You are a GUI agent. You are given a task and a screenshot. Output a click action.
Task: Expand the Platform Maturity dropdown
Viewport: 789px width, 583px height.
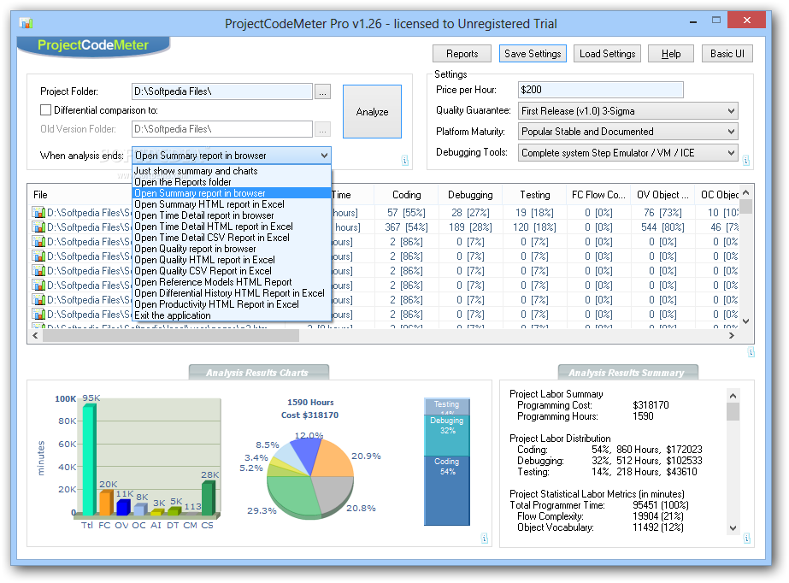(731, 132)
